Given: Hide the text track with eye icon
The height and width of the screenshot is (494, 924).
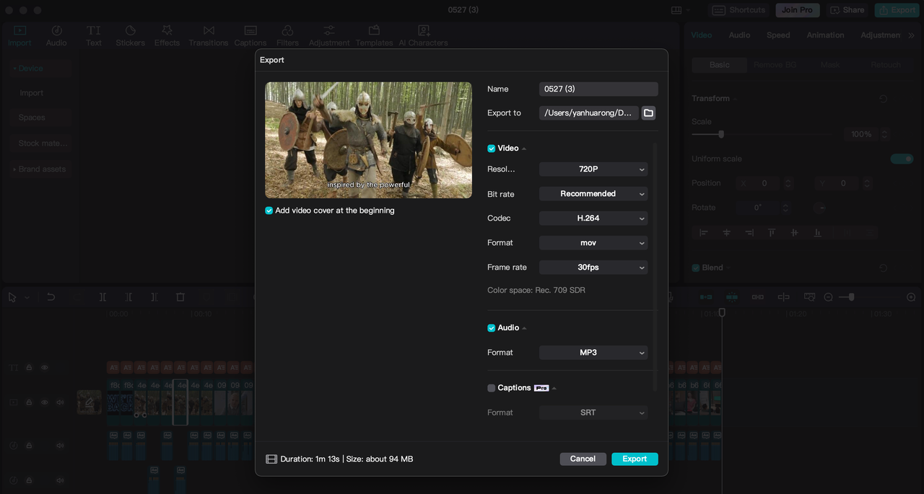Looking at the screenshot, I should click(45, 368).
